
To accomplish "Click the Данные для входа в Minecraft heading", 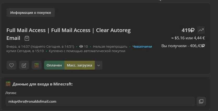I will pos(43,84).
